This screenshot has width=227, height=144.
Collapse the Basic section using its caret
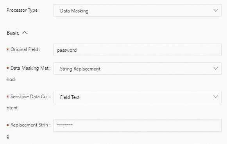(x=25, y=33)
